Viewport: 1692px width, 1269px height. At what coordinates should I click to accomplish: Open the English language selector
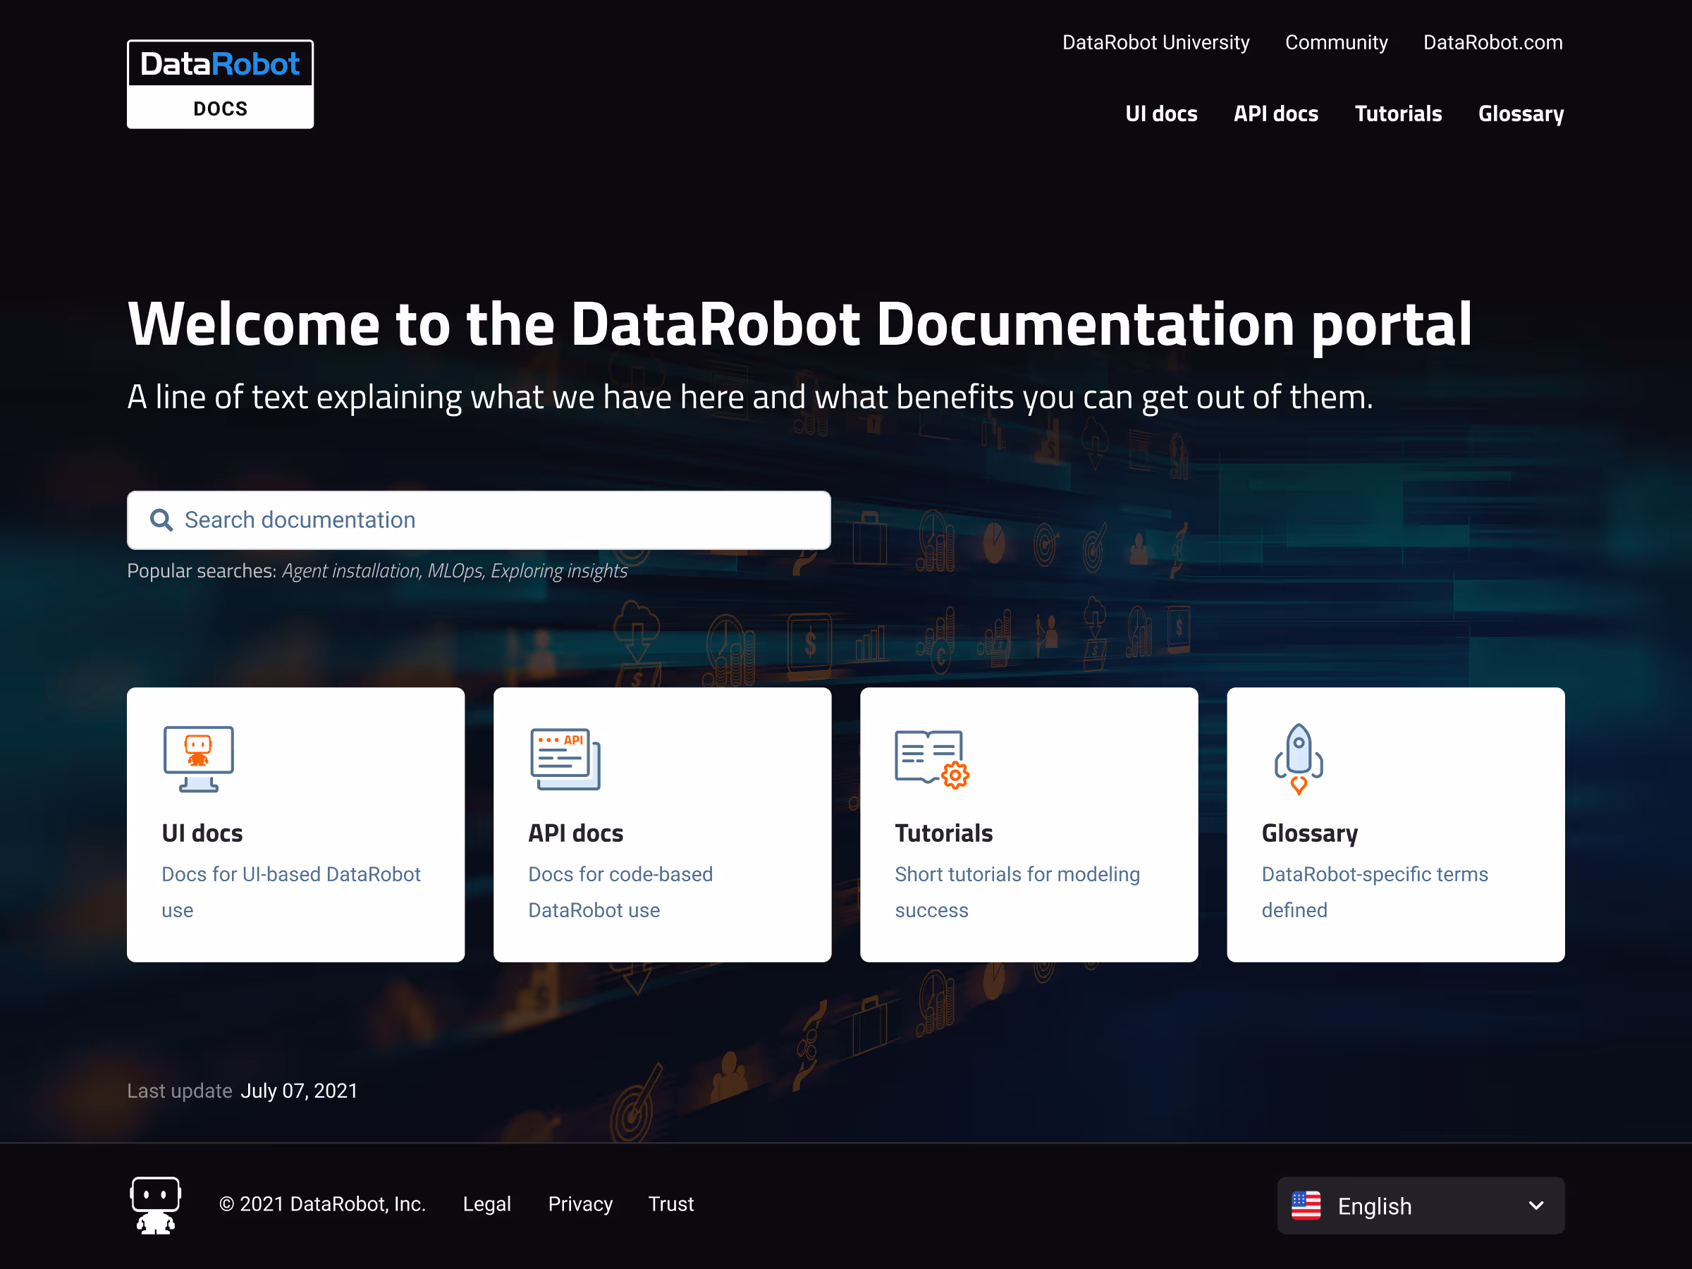click(x=1421, y=1206)
